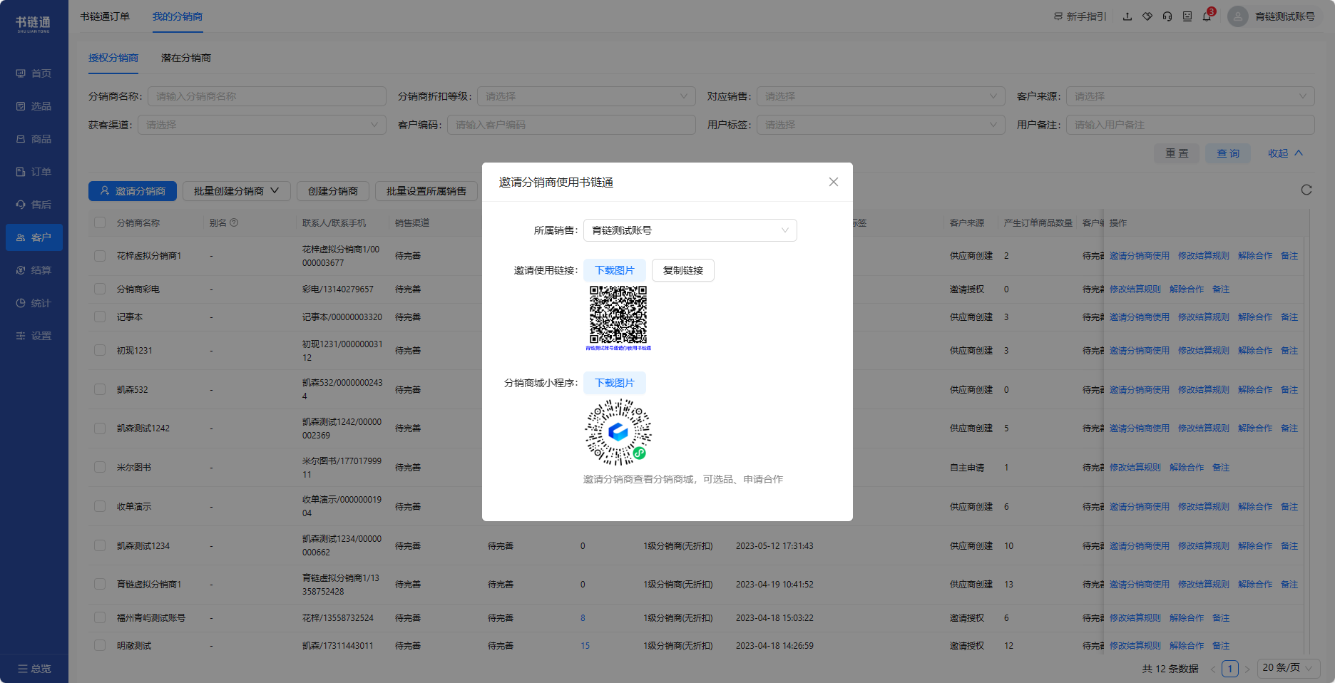1335x683 pixels.
Task: Select the 授权分销商 tab
Action: (x=113, y=58)
